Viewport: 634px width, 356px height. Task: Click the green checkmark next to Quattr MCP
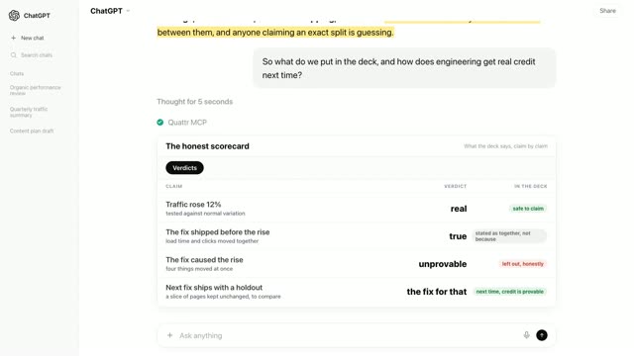pos(160,123)
